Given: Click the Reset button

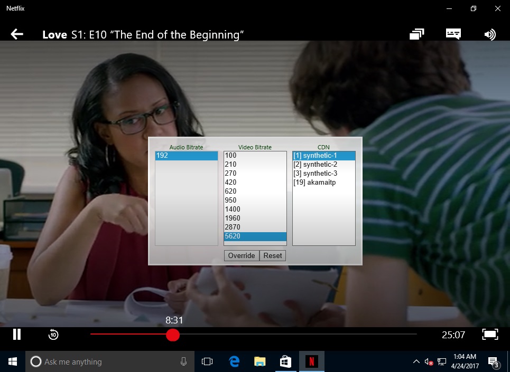Looking at the screenshot, I should [x=273, y=256].
